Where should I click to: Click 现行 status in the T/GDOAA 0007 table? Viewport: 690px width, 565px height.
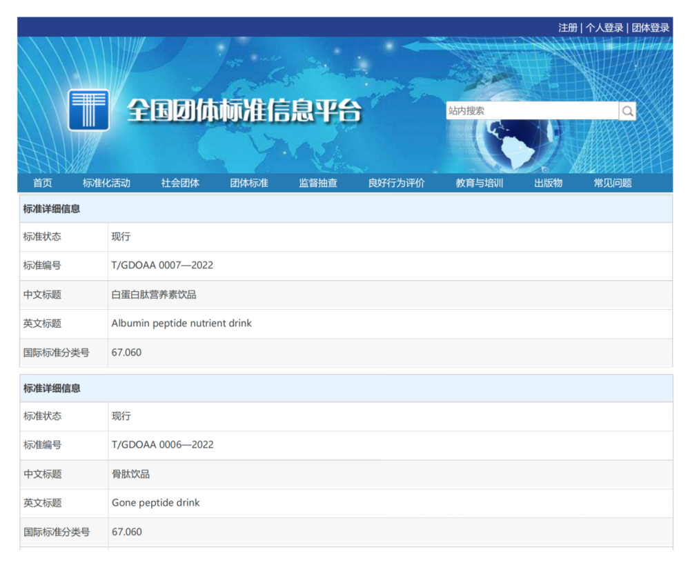click(121, 237)
